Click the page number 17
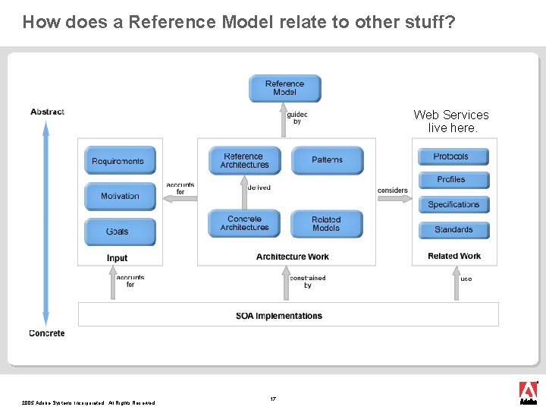Screen dimensions: 546x410 point(273,399)
